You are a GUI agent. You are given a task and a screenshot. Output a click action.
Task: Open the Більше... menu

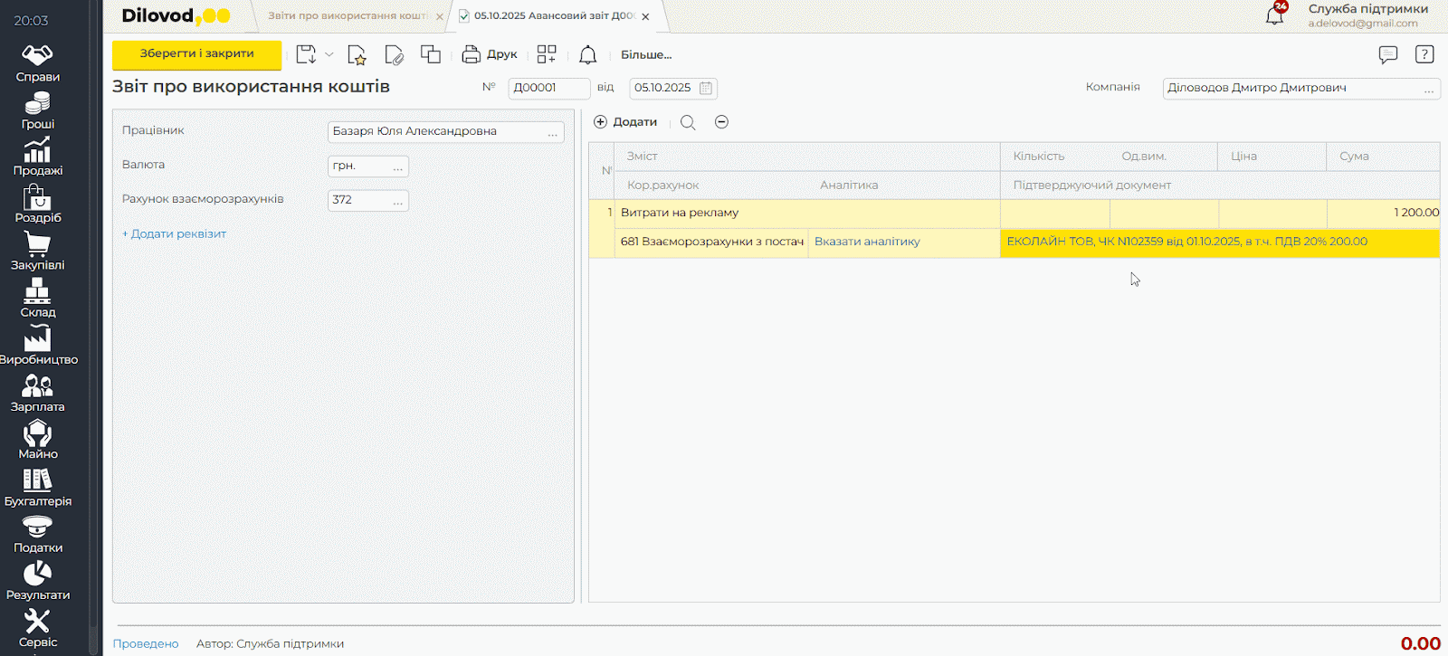click(x=645, y=55)
